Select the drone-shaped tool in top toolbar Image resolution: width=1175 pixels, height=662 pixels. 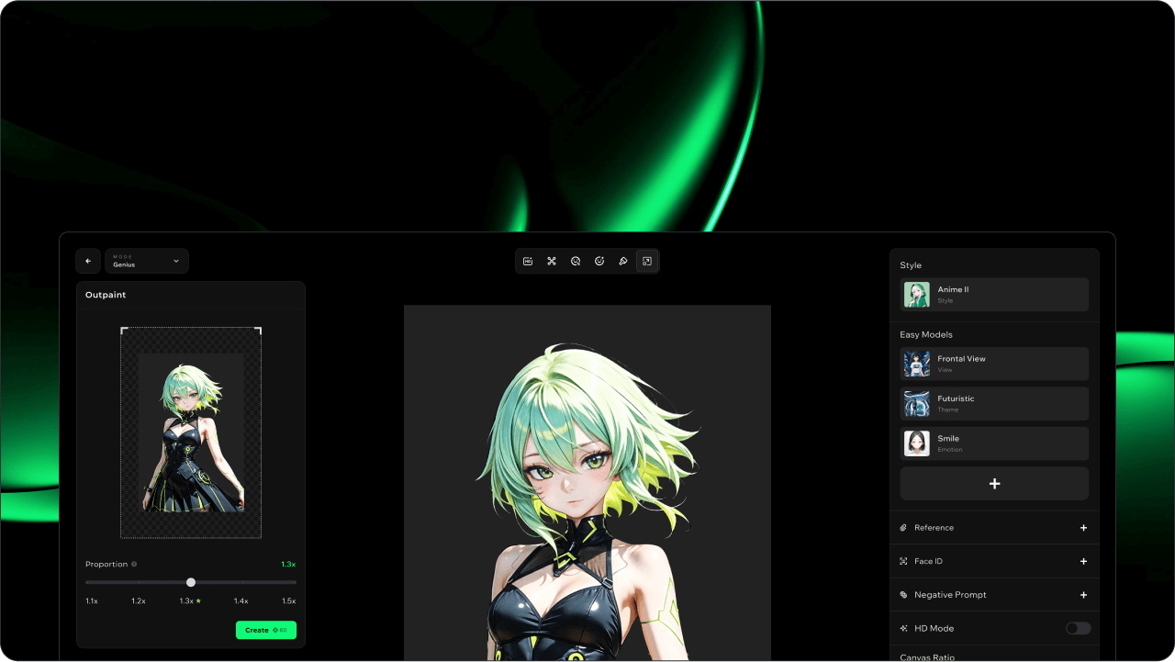click(x=552, y=262)
